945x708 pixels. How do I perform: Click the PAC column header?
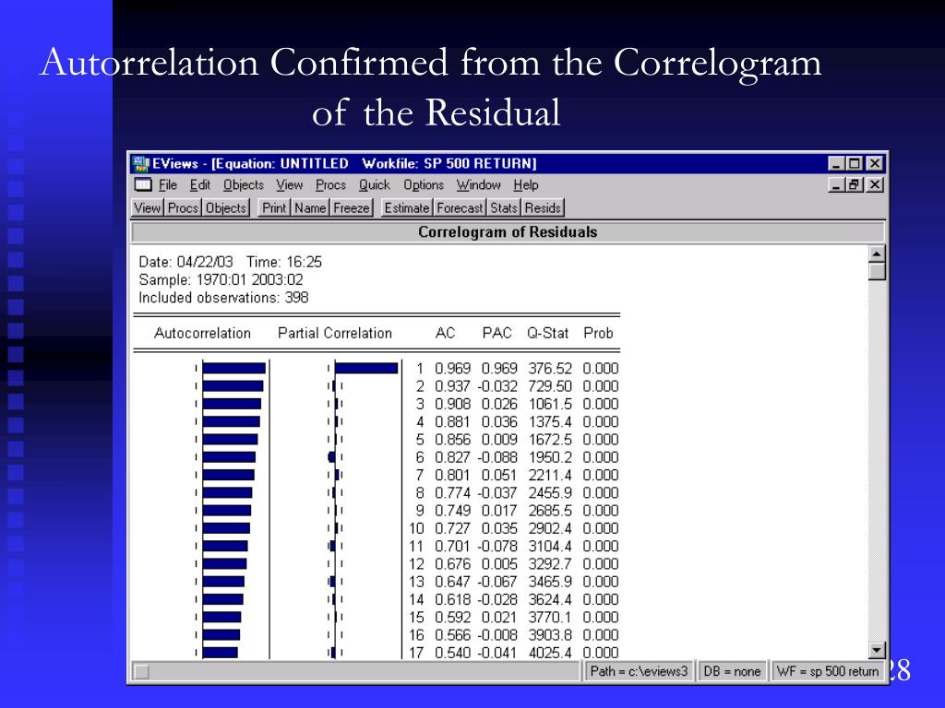pos(496,333)
